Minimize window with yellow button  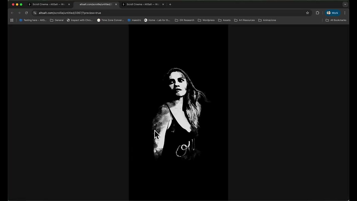coord(17,4)
